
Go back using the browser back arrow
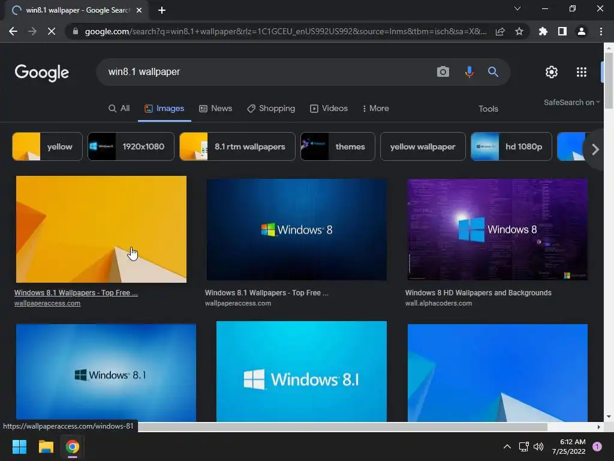13,31
